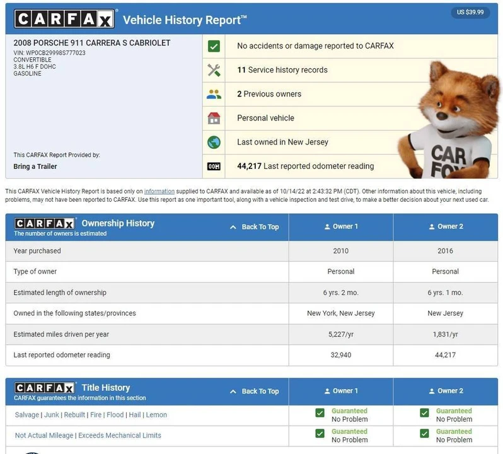Open the Hail title link
This screenshot has width=503, height=454.
point(135,415)
